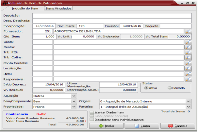198x132 pixels.
Task: Open the Responsável lookup icon
Action: pyautogui.click(x=188, y=79)
